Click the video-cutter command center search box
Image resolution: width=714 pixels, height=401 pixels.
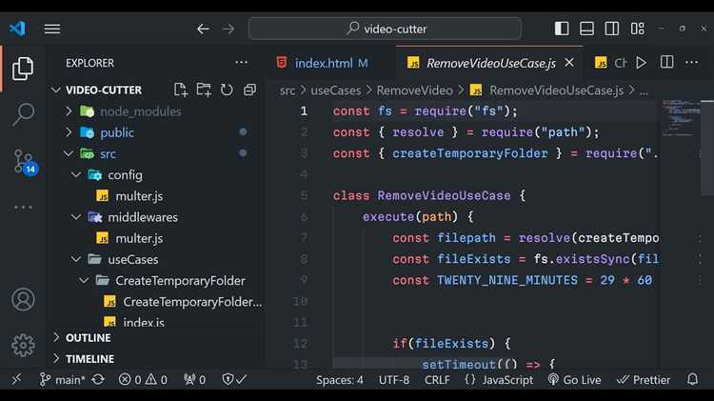point(385,29)
